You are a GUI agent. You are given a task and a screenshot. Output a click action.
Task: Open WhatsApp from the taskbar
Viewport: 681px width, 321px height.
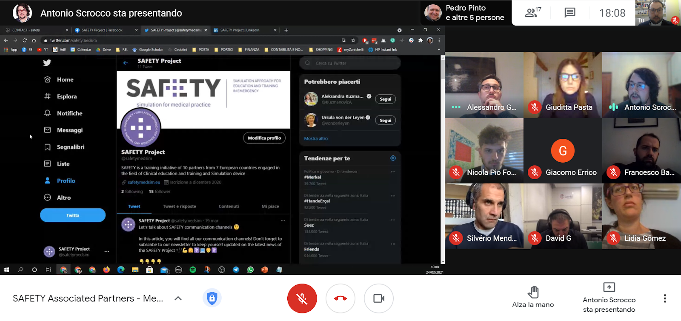click(250, 270)
